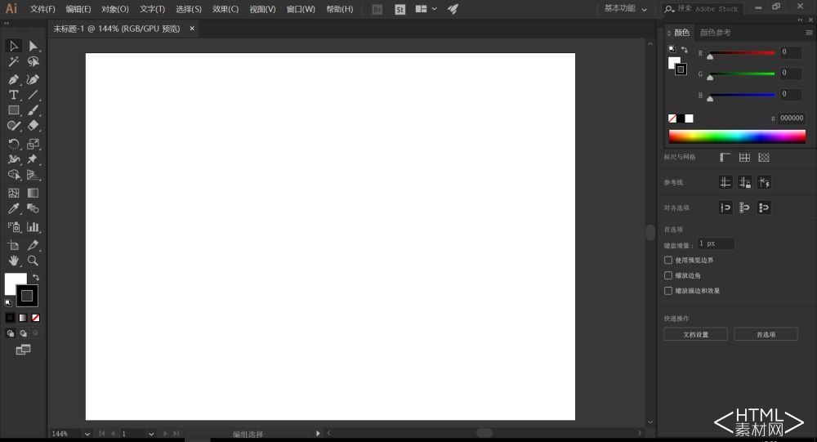Viewport: 817px width, 442px height.
Task: Select the Perspective Grid tool
Action: pos(33,175)
